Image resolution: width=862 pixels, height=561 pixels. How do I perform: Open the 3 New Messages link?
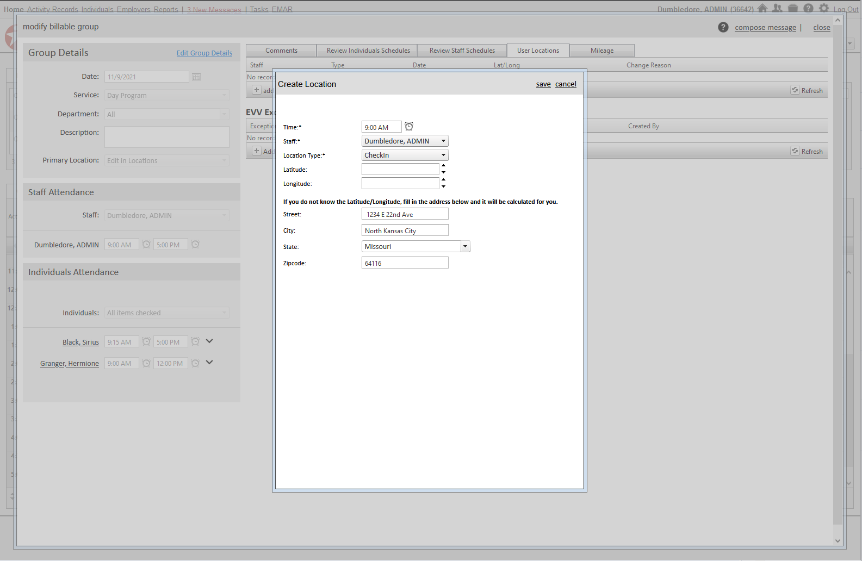[x=214, y=9]
